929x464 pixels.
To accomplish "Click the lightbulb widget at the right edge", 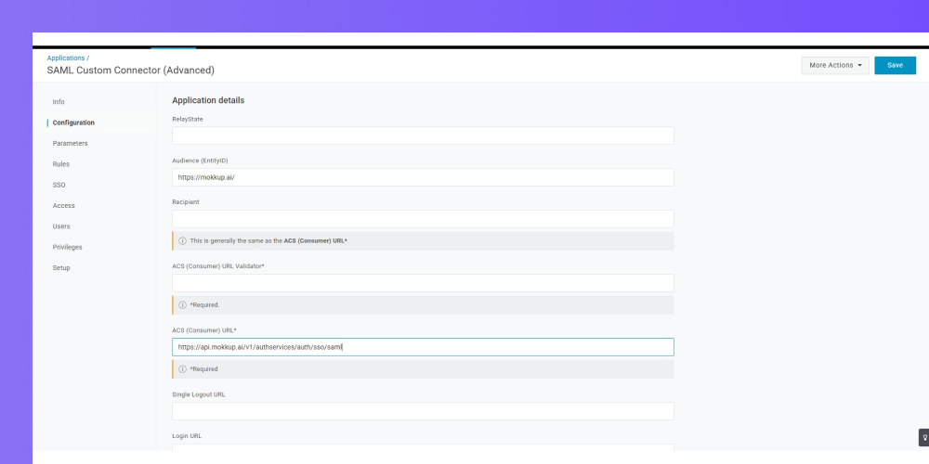I will tap(924, 437).
